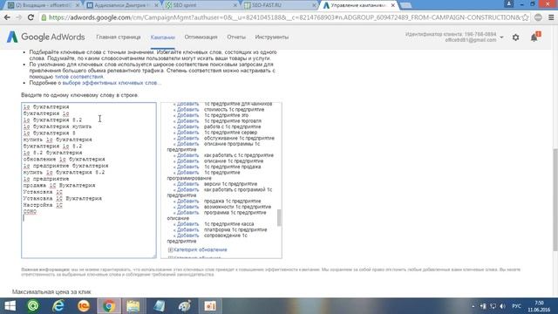Switch to the 'Аудиозаписи' browser tab
This screenshot has width=558, height=314.
121,5
